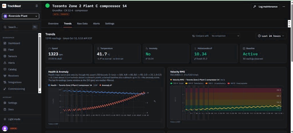The width and height of the screenshot is (293, 133).
Task: Click the wrench icon in Log maintenance
Action: (x=254, y=7)
